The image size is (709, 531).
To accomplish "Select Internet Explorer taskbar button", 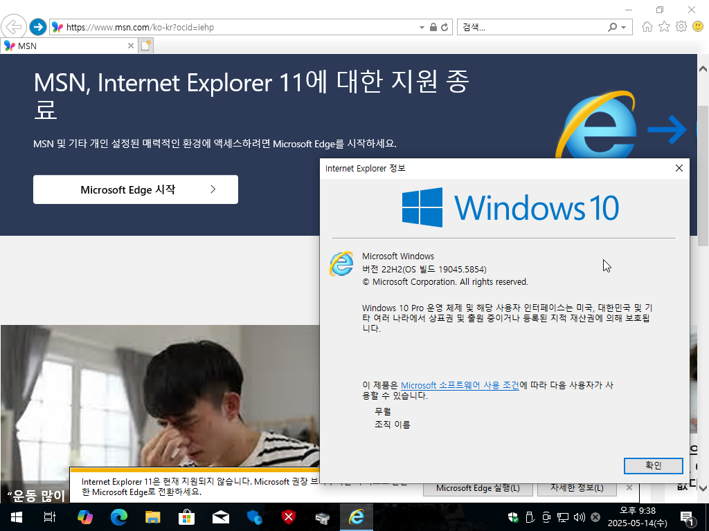I will point(357,517).
